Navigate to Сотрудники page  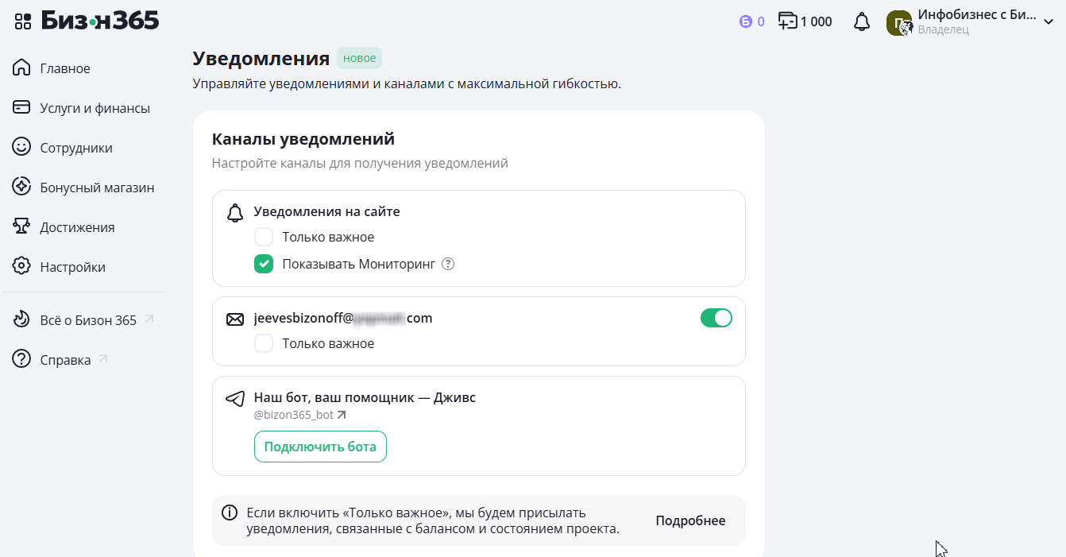pos(76,148)
